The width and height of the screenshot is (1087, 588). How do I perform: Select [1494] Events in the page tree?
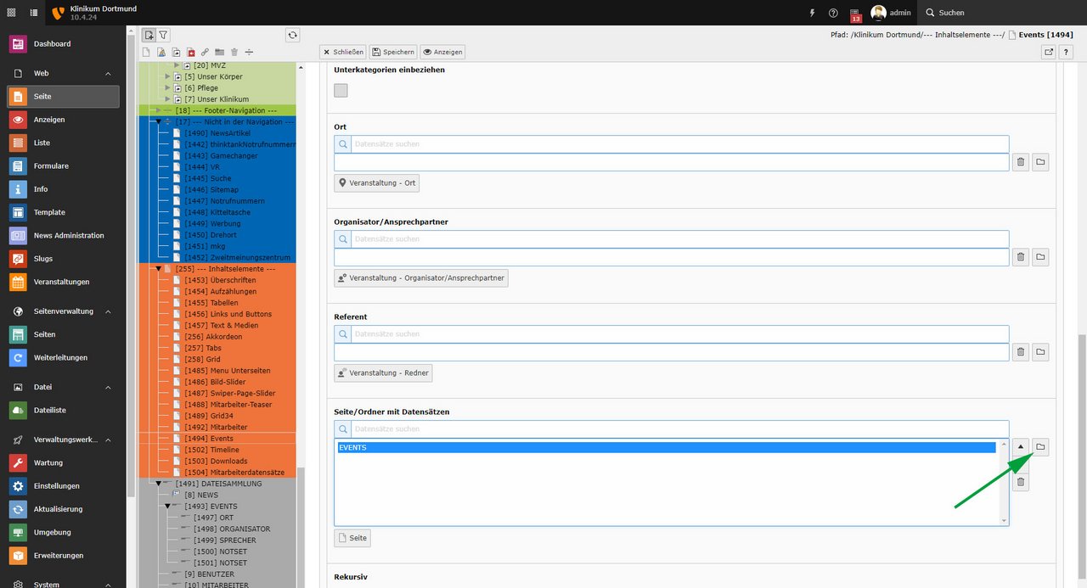pos(209,439)
